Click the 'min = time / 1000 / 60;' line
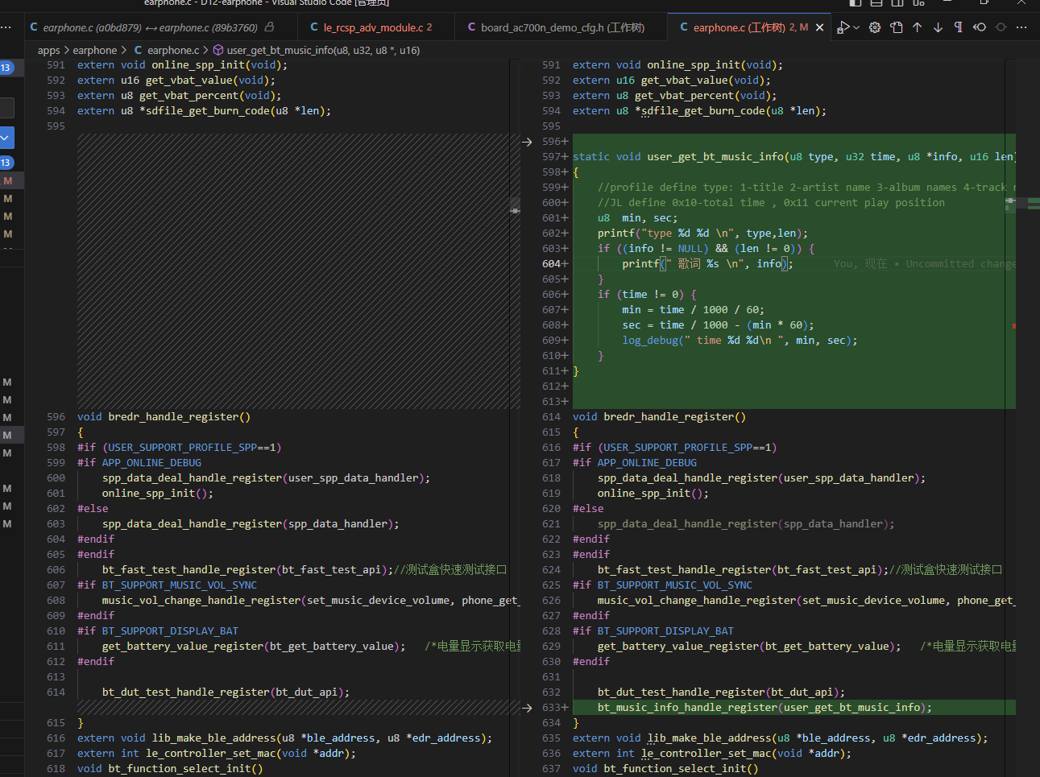 [x=693, y=310]
